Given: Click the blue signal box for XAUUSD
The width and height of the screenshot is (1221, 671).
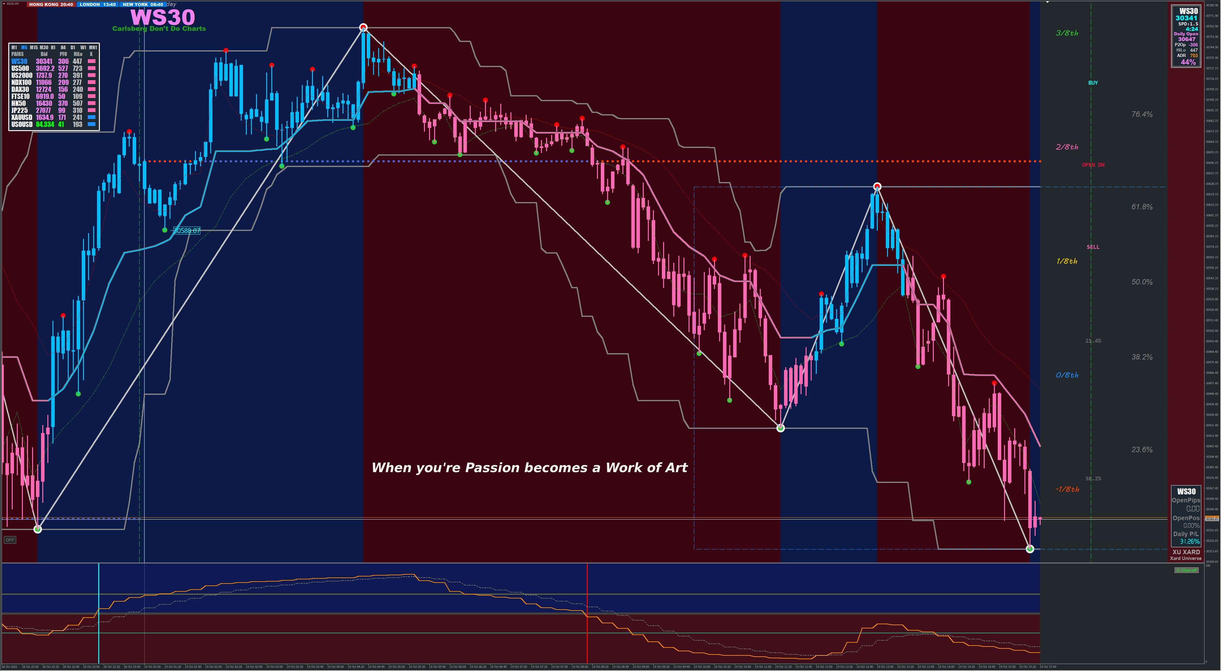Looking at the screenshot, I should coord(92,117).
